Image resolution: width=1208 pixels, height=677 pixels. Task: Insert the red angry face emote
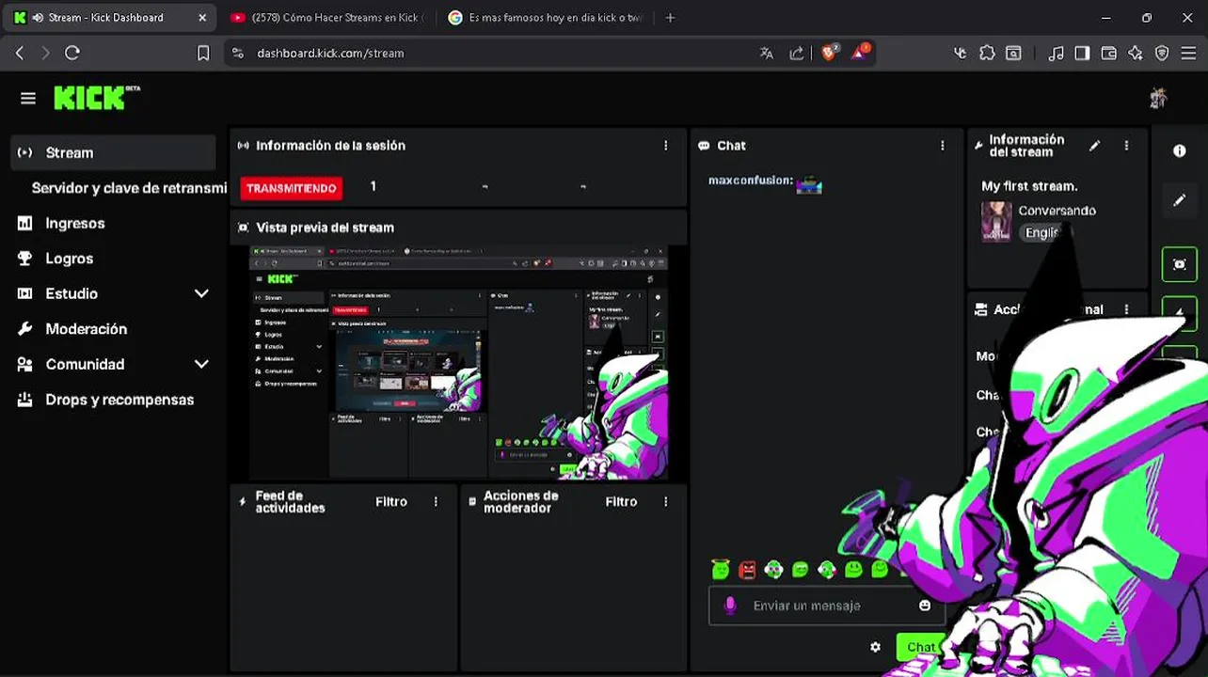[747, 570]
